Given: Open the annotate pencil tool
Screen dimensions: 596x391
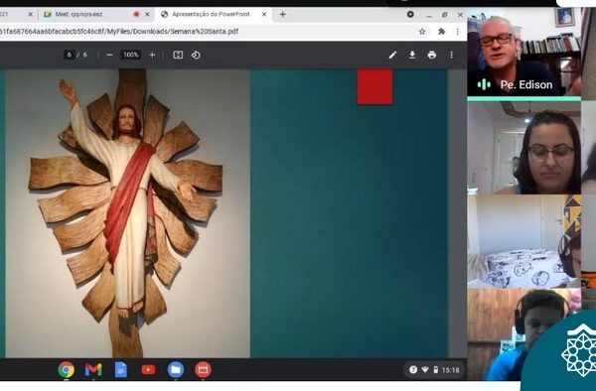Looking at the screenshot, I should tap(392, 55).
